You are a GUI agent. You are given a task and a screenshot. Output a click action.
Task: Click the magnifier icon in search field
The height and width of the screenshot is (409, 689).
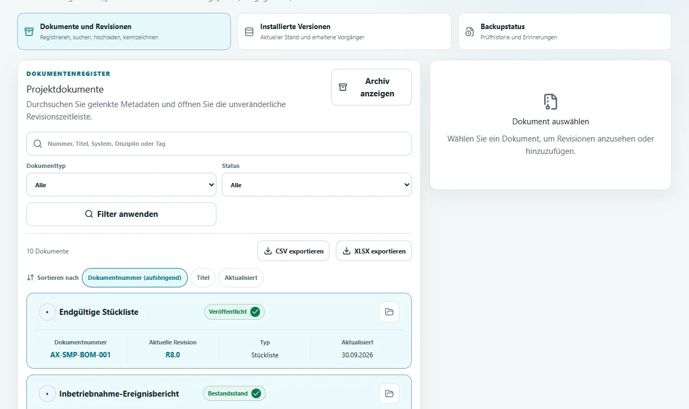(x=38, y=144)
